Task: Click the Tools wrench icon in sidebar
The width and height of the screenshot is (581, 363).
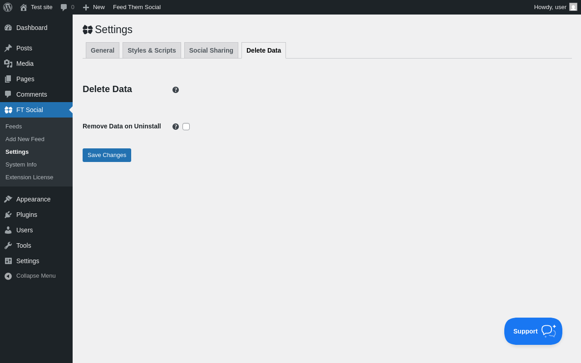Action: [x=8, y=245]
